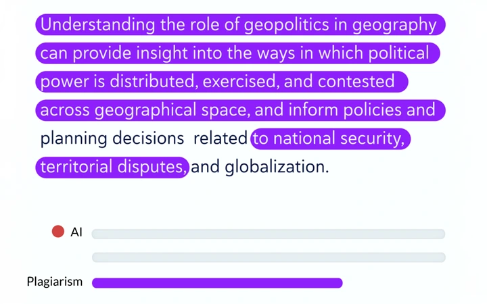Click highlighted line 'Understanding the role of geopolitics'

point(240,24)
